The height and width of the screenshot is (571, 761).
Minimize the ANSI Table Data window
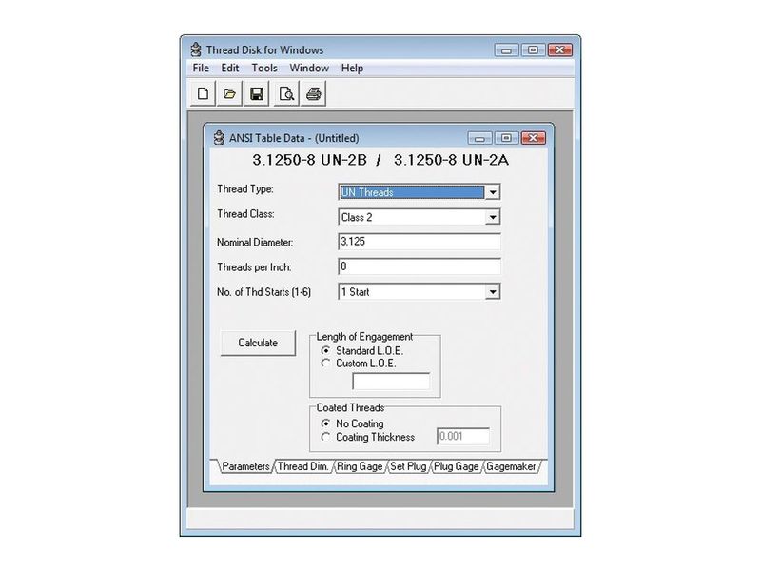click(479, 138)
